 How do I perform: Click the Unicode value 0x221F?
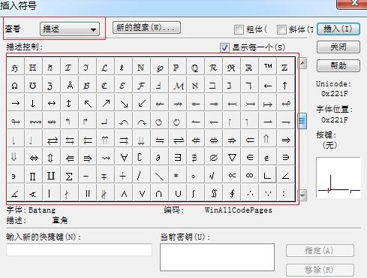pos(335,94)
